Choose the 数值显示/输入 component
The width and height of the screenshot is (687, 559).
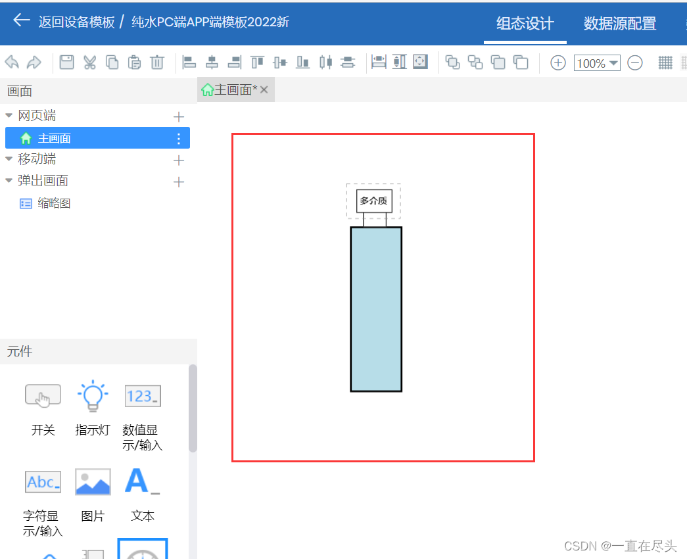[143, 418]
